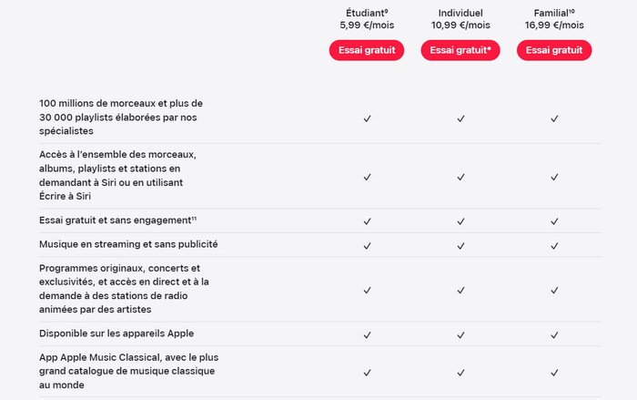Click Étudiant checkmark for Disponible sur appareils Apple
This screenshot has height=400, width=637.
point(367,334)
